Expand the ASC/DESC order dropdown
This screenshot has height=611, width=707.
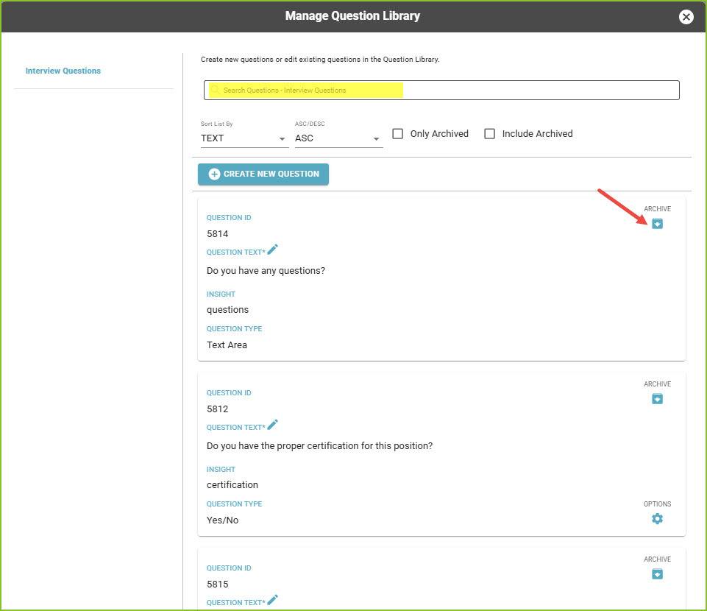click(338, 138)
